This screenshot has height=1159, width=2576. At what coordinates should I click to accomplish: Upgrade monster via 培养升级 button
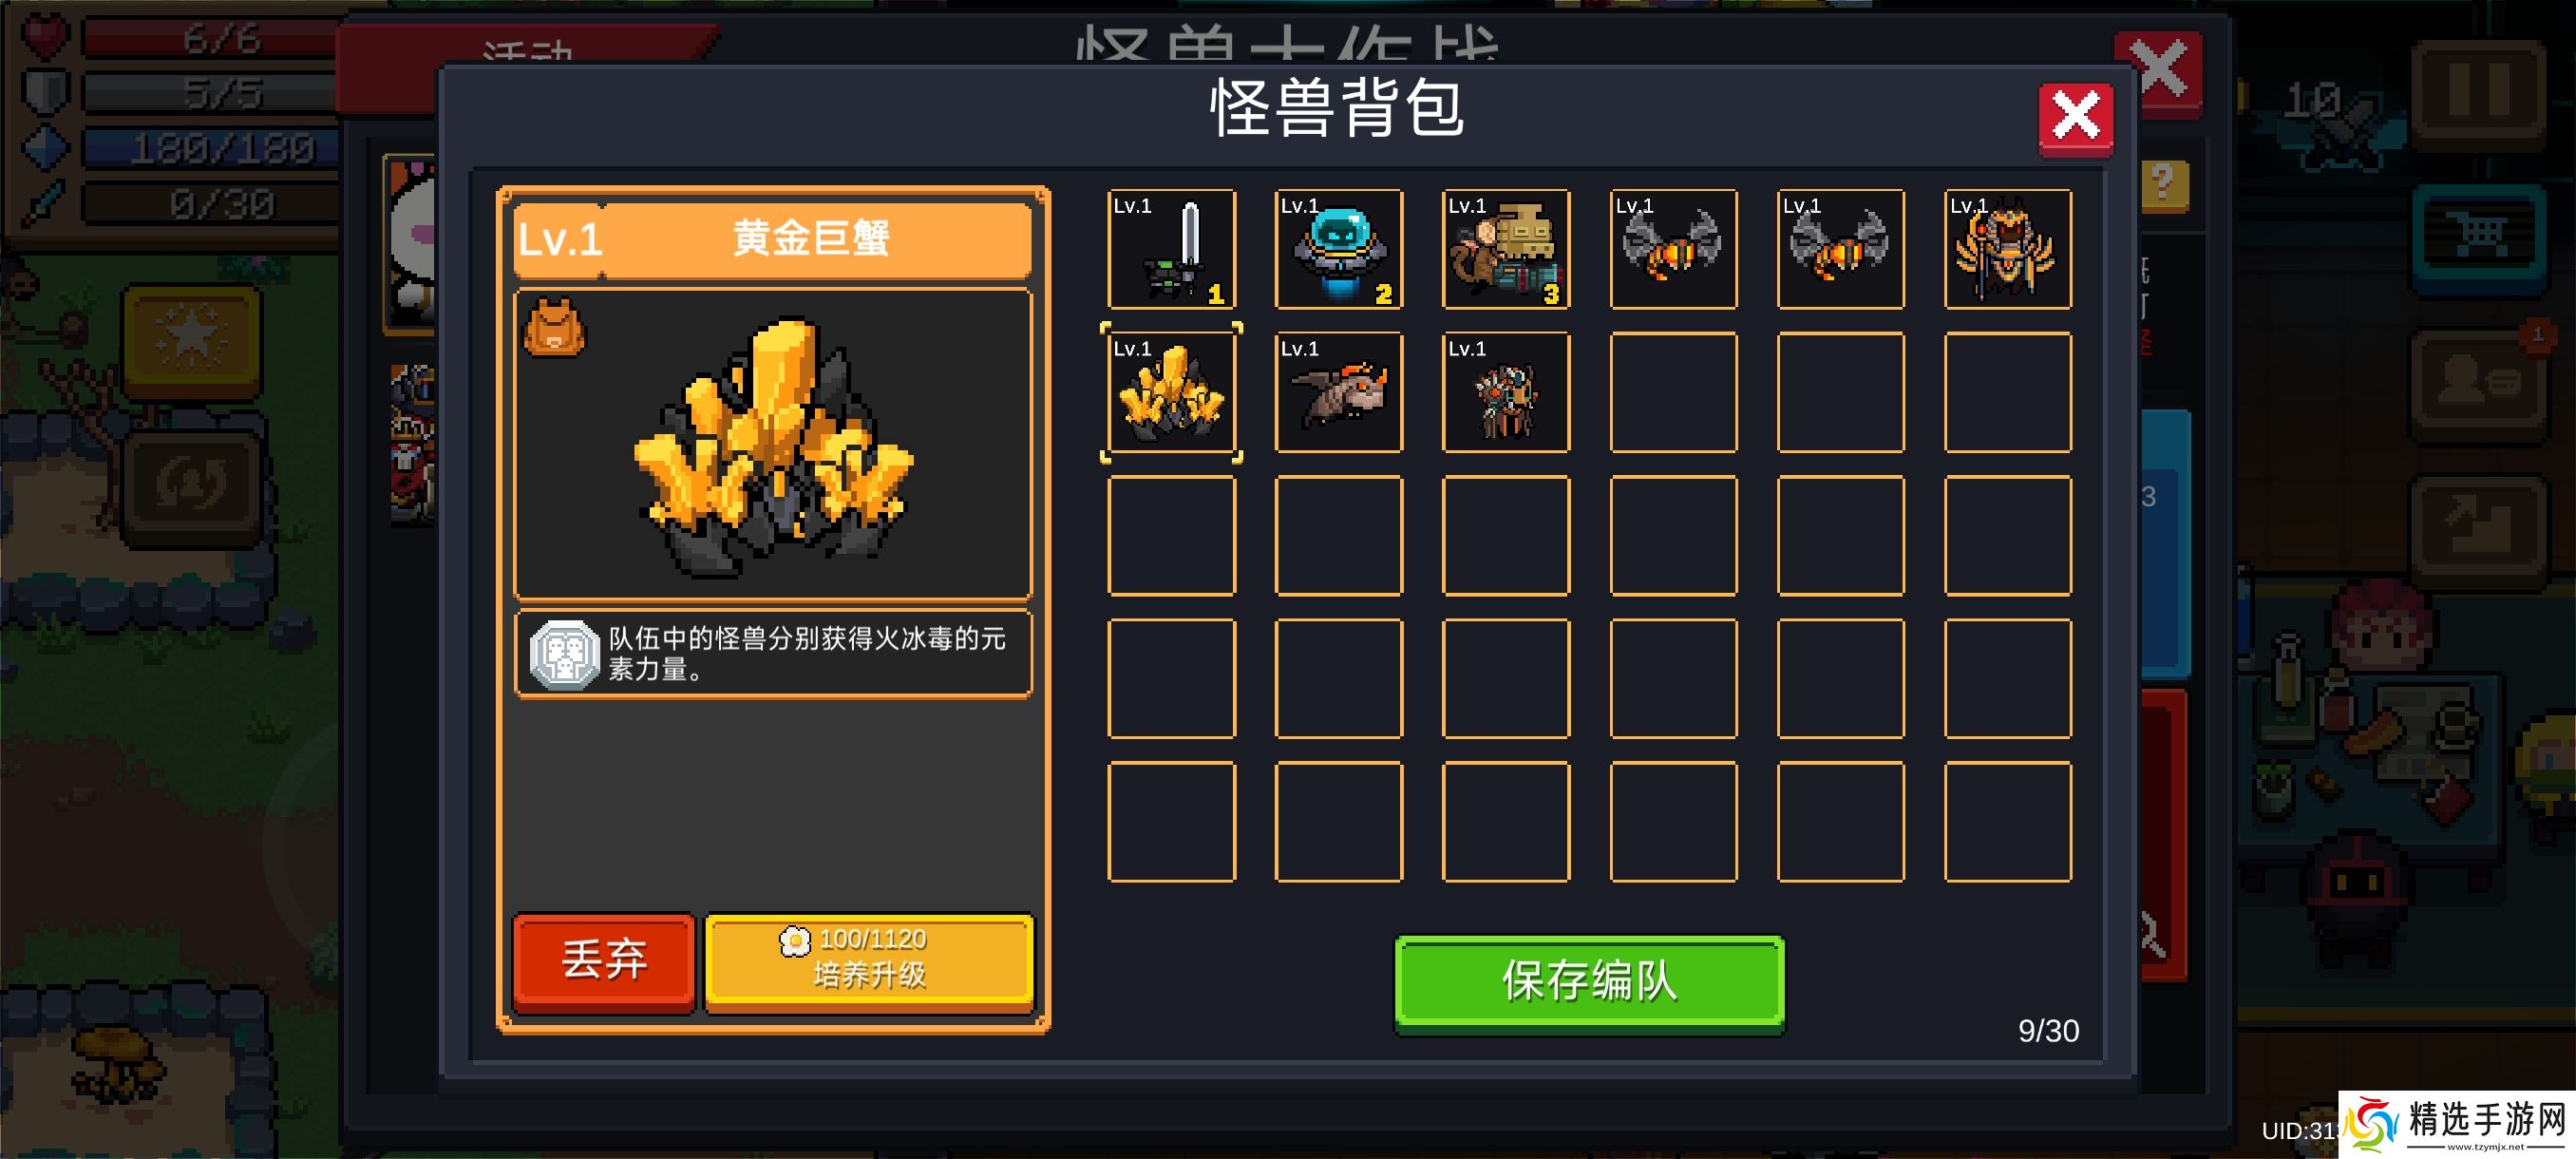[x=869, y=961]
